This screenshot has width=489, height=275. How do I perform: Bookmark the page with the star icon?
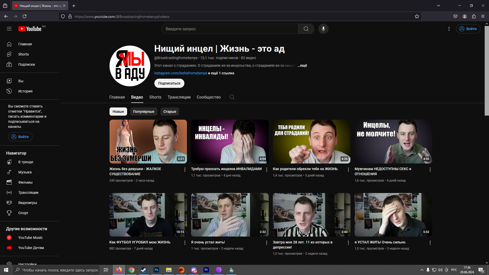pyautogui.click(x=417, y=17)
